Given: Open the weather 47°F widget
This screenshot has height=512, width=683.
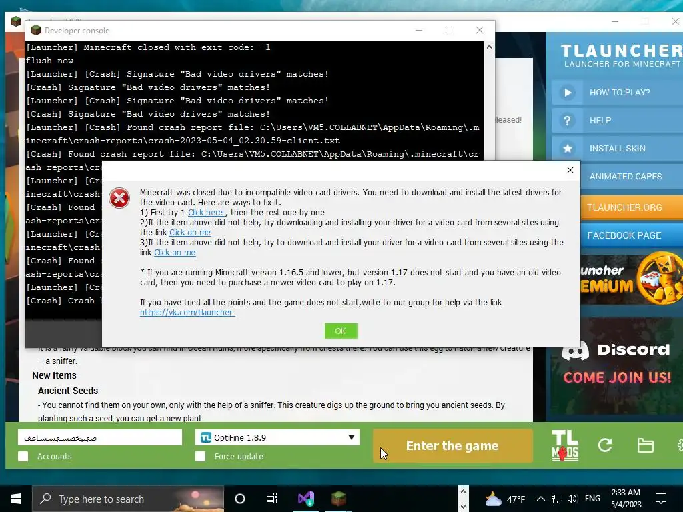Looking at the screenshot, I should 506,499.
